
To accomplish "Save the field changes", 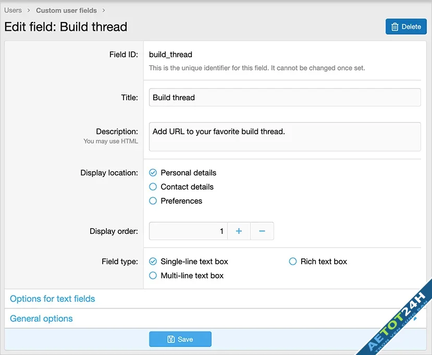I will tap(180, 339).
